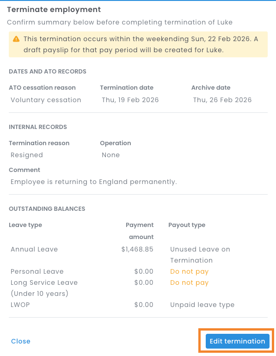The width and height of the screenshot is (276, 356).
Task: Click the orange warning triangle icon
Action: pos(16,39)
